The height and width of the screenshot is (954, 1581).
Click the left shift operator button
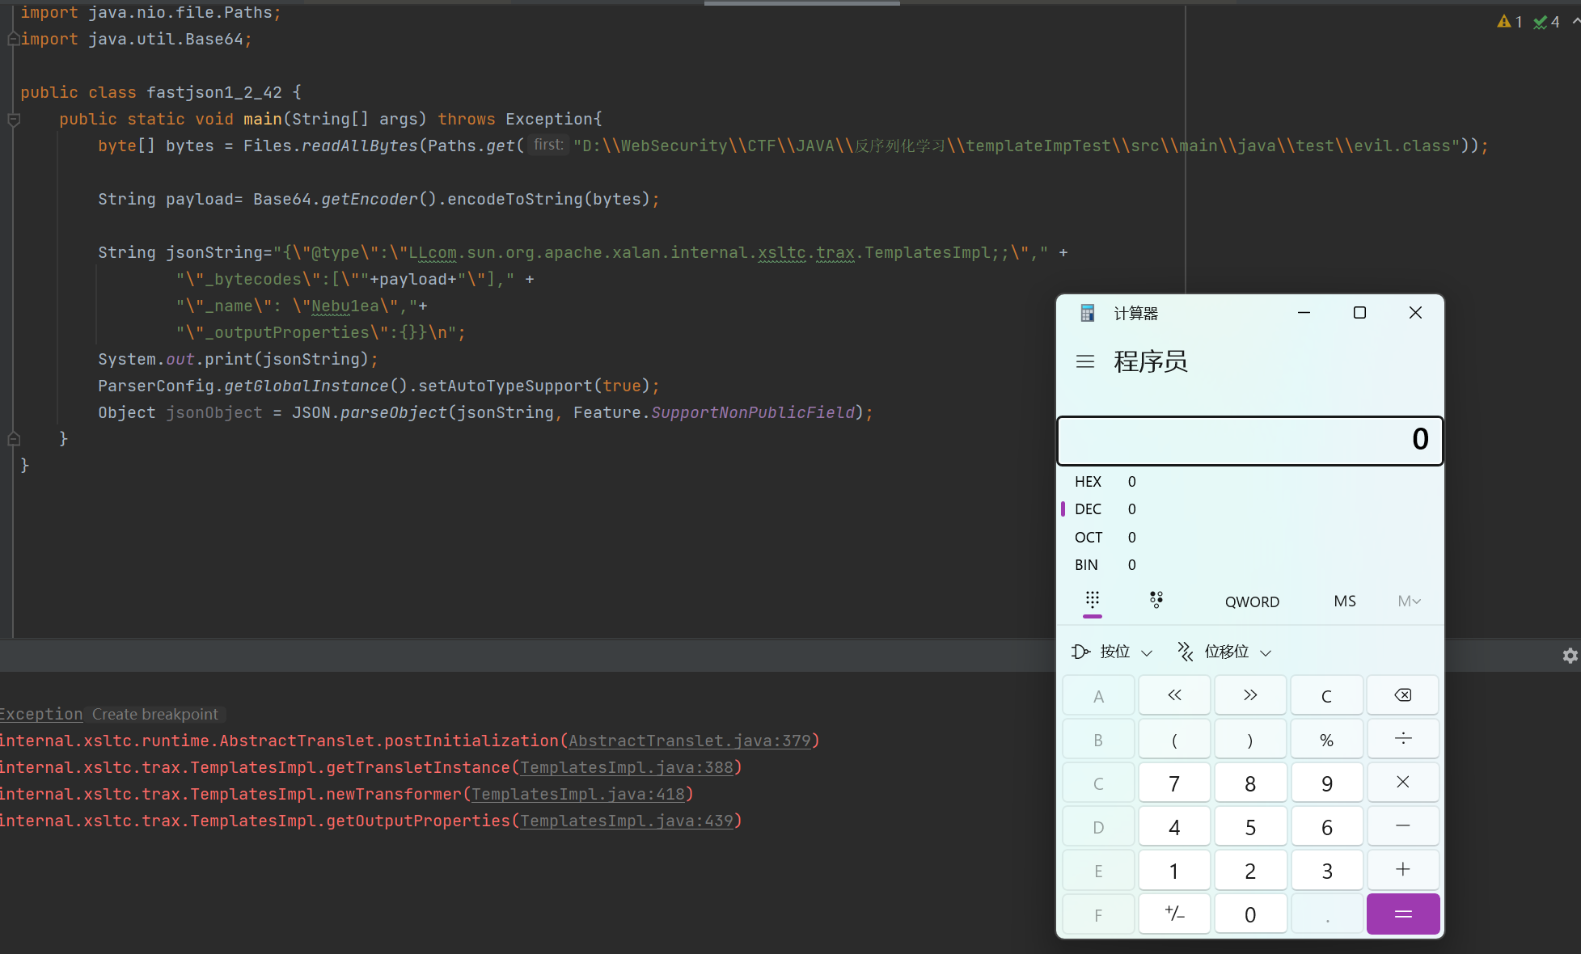[1174, 695]
